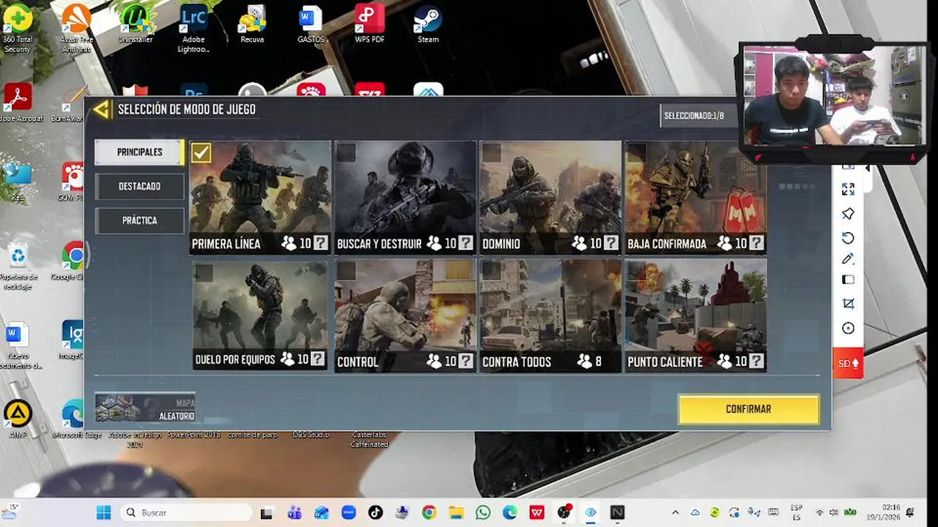Switch to the Destacado tab
This screenshot has width=938, height=527.
coord(139,187)
